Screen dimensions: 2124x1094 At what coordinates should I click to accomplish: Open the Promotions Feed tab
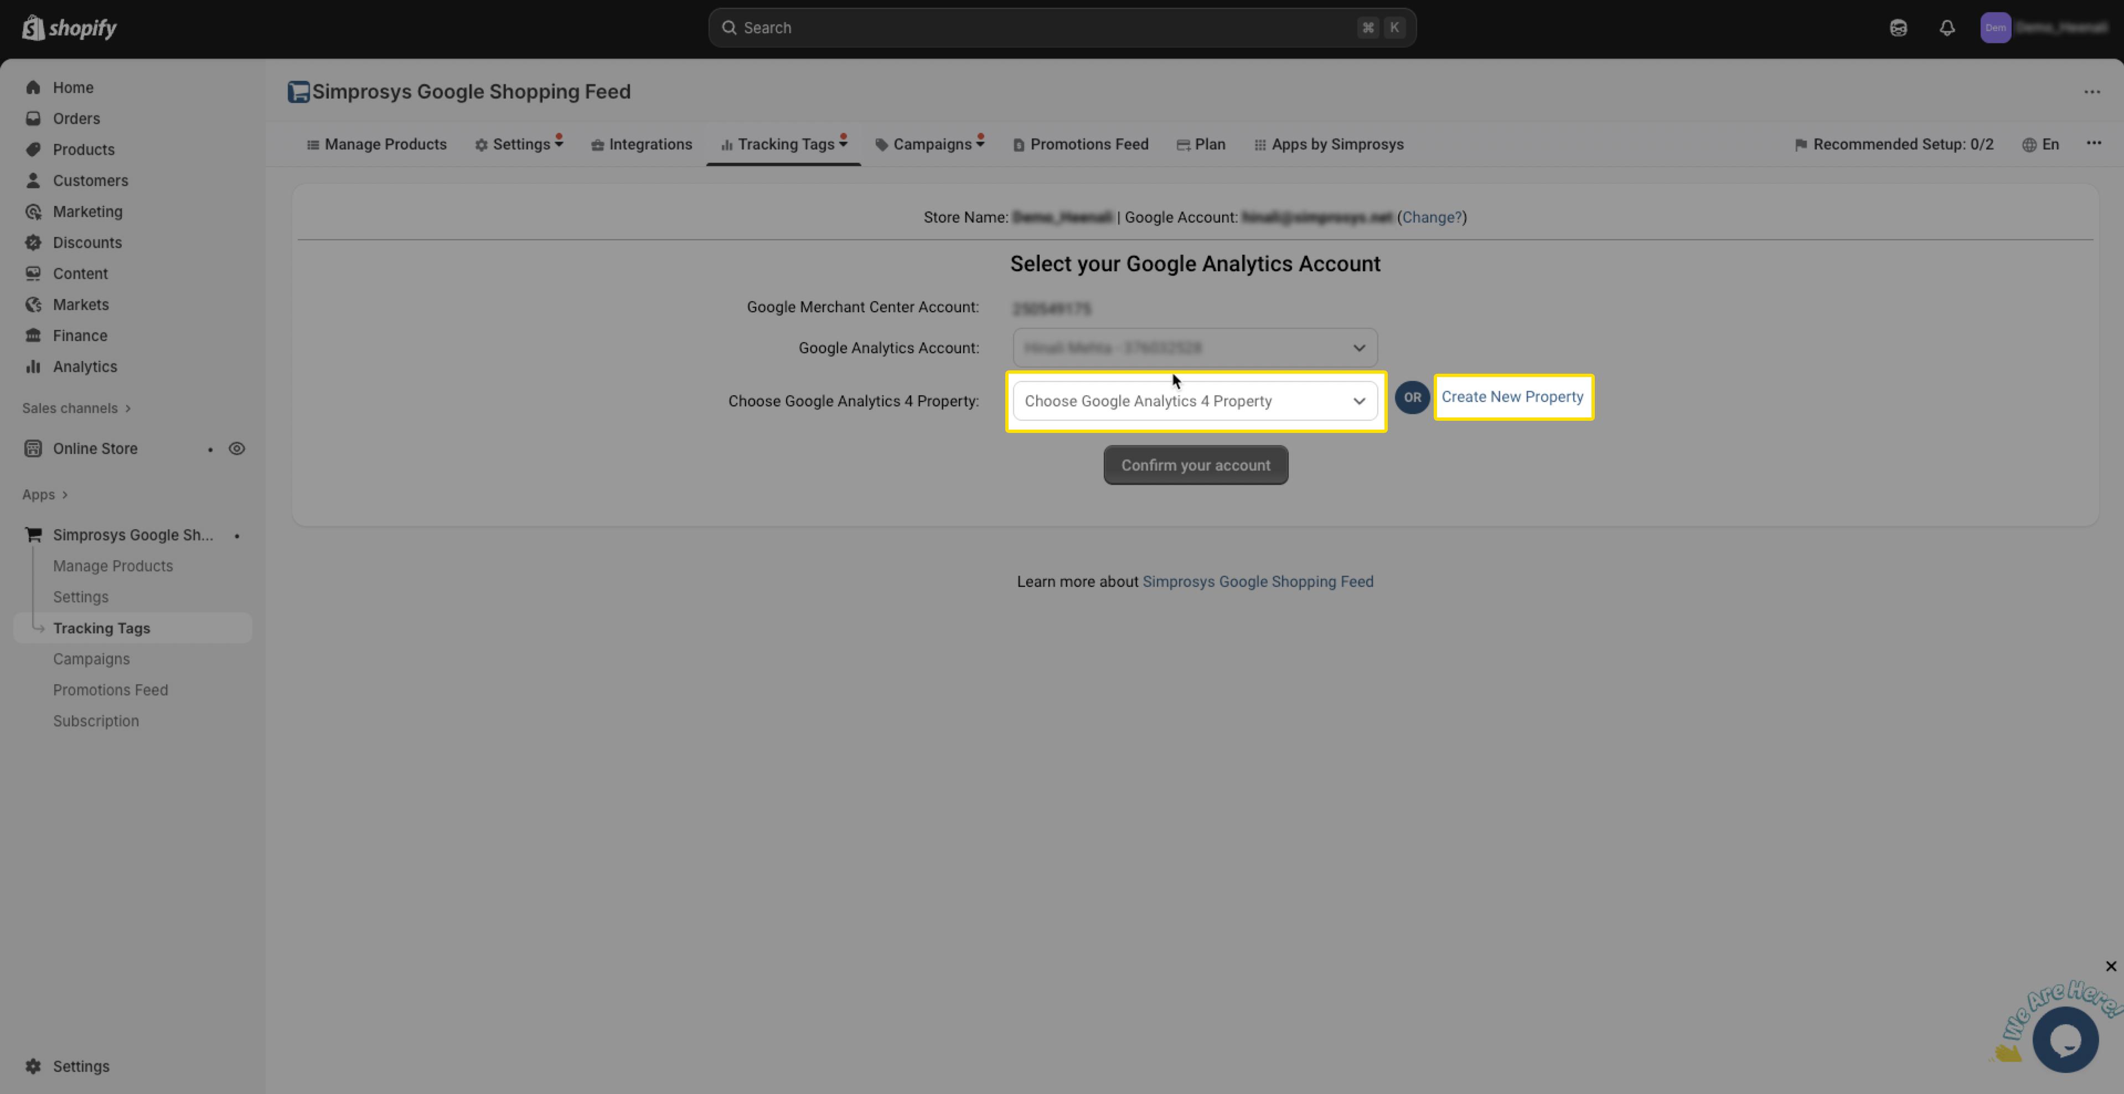click(x=1080, y=145)
